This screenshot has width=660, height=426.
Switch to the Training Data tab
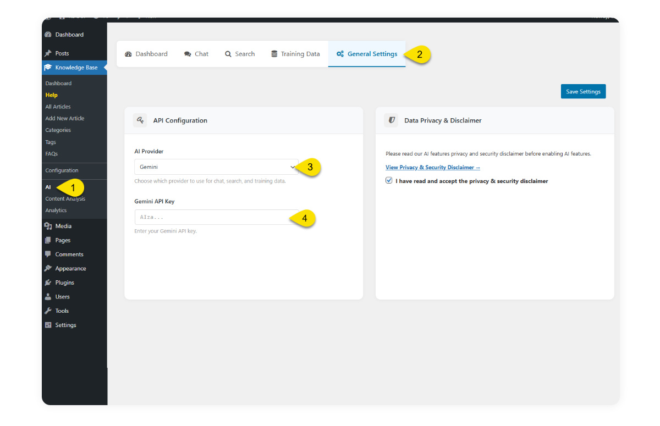tap(295, 54)
